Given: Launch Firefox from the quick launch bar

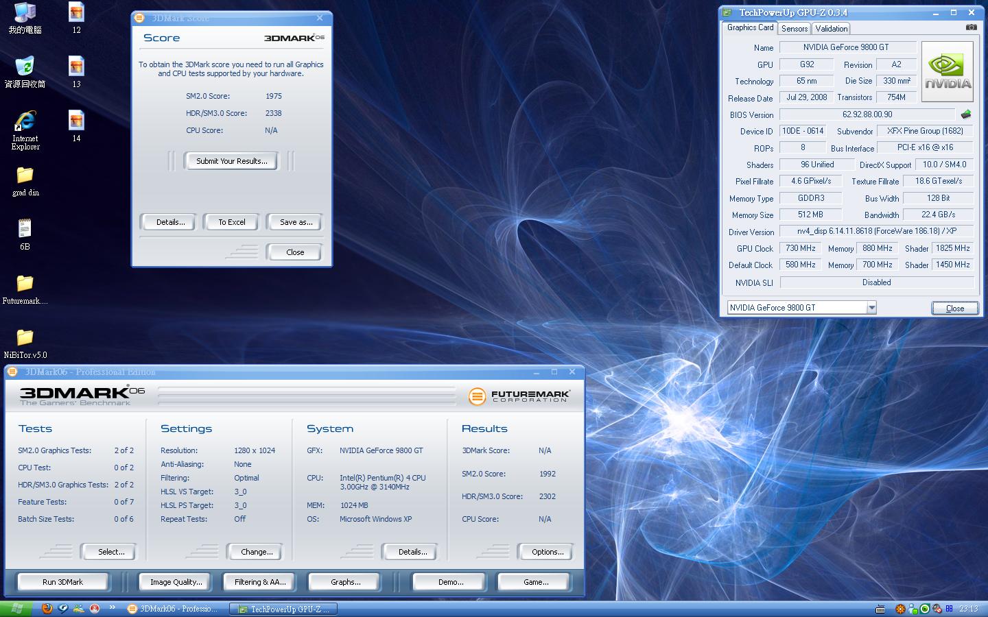Looking at the screenshot, I should pyautogui.click(x=47, y=608).
